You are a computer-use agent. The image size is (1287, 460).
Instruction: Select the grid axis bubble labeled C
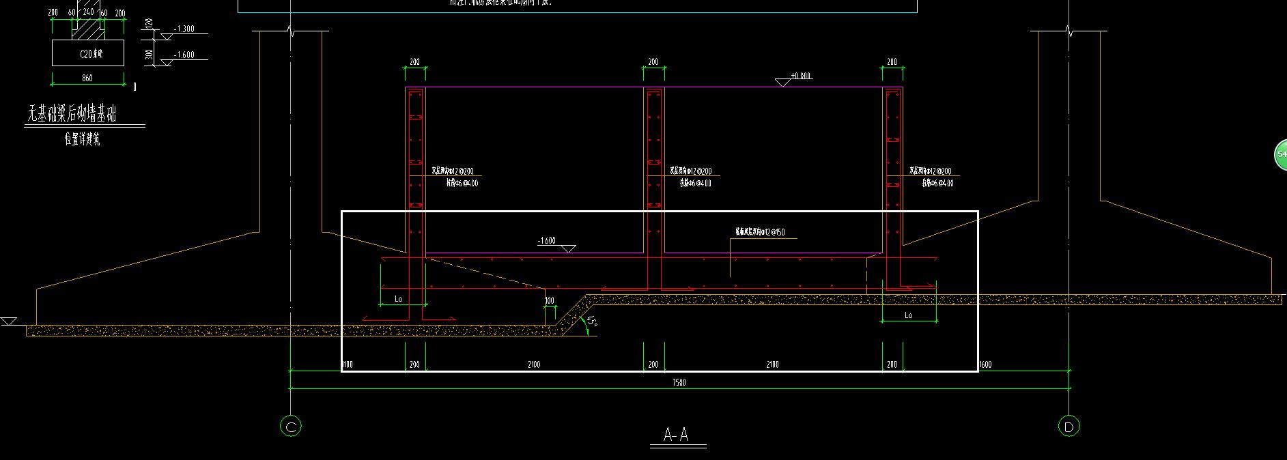tap(290, 427)
